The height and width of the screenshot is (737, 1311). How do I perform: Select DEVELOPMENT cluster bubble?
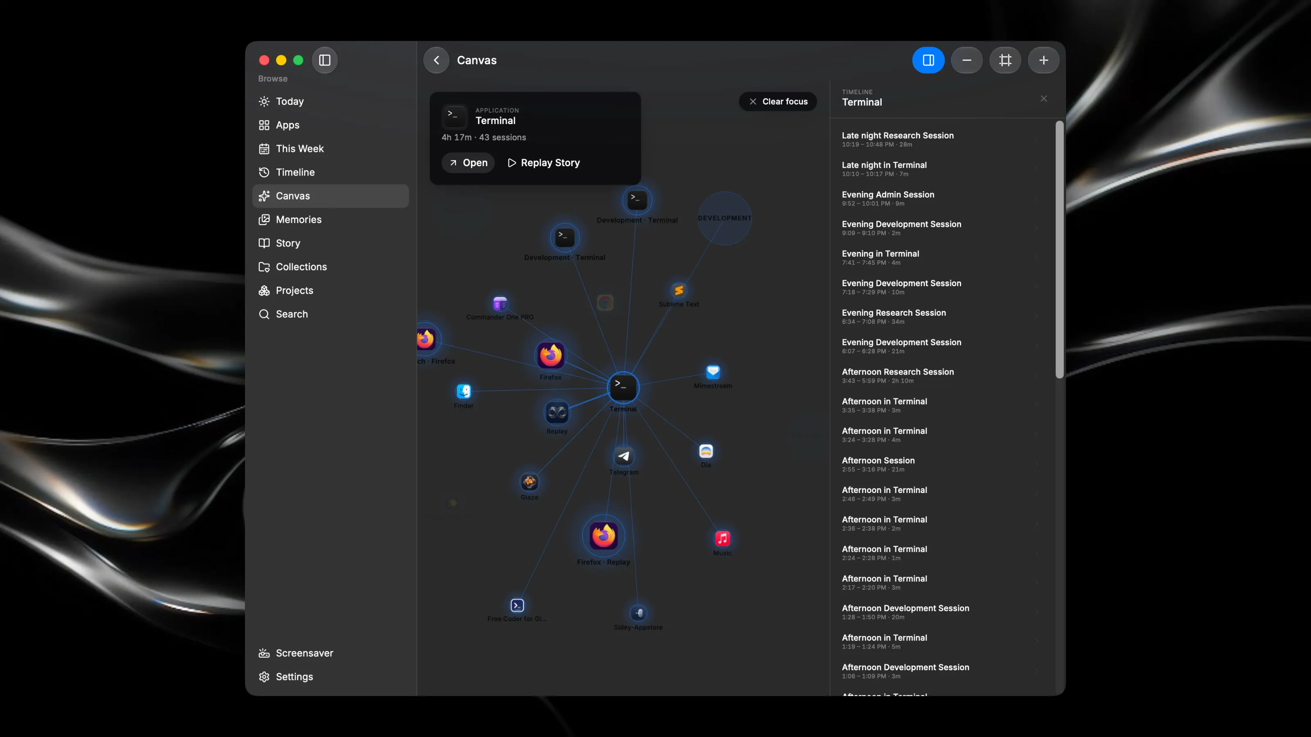725,218
